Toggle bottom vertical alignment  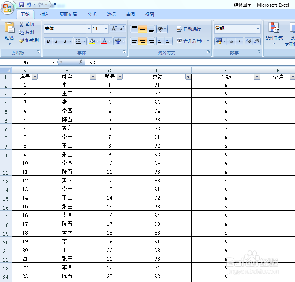[x=151, y=29]
